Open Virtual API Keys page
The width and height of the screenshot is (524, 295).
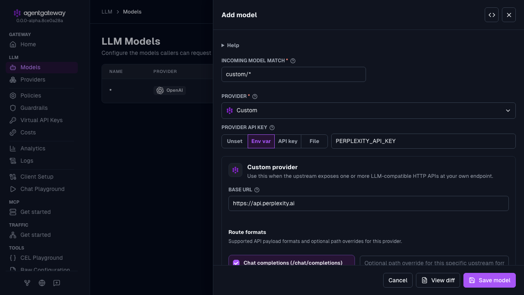[42, 120]
